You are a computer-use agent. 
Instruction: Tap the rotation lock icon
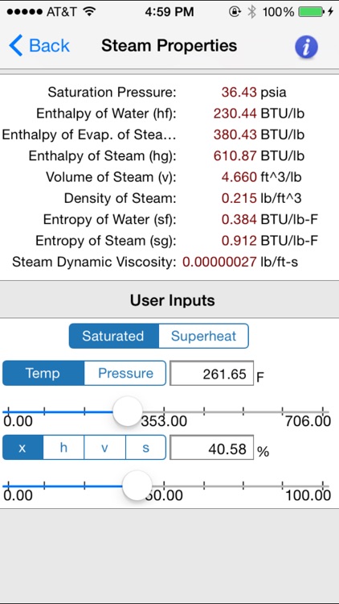pyautogui.click(x=235, y=12)
